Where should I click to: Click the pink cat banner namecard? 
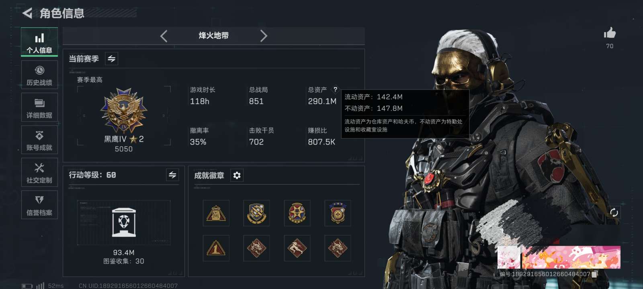[x=571, y=257]
